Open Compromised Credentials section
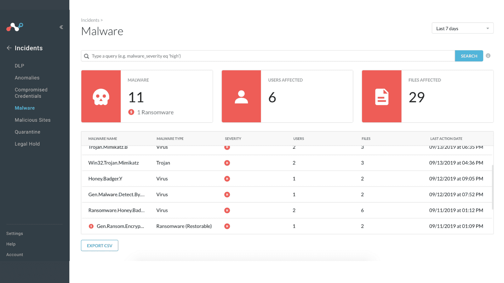This screenshot has height=283, width=504. (x=31, y=93)
